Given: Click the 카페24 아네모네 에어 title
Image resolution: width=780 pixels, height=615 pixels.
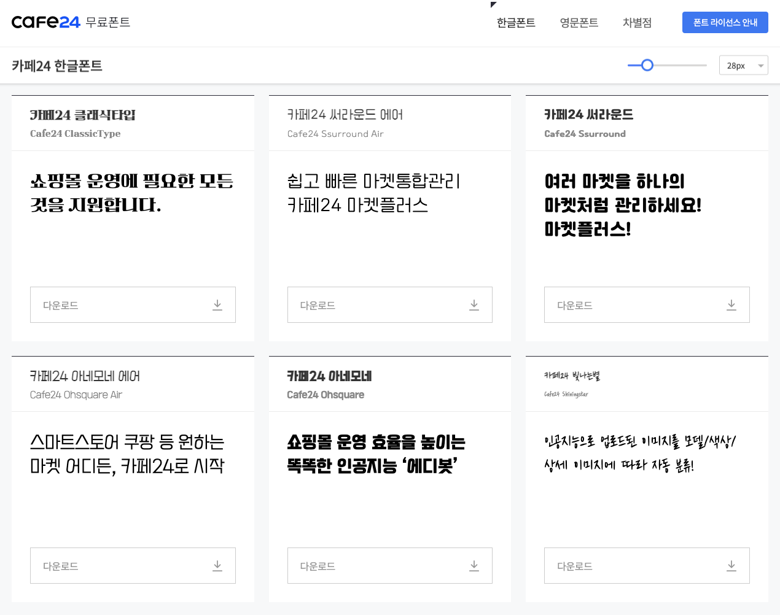Looking at the screenshot, I should coord(85,376).
